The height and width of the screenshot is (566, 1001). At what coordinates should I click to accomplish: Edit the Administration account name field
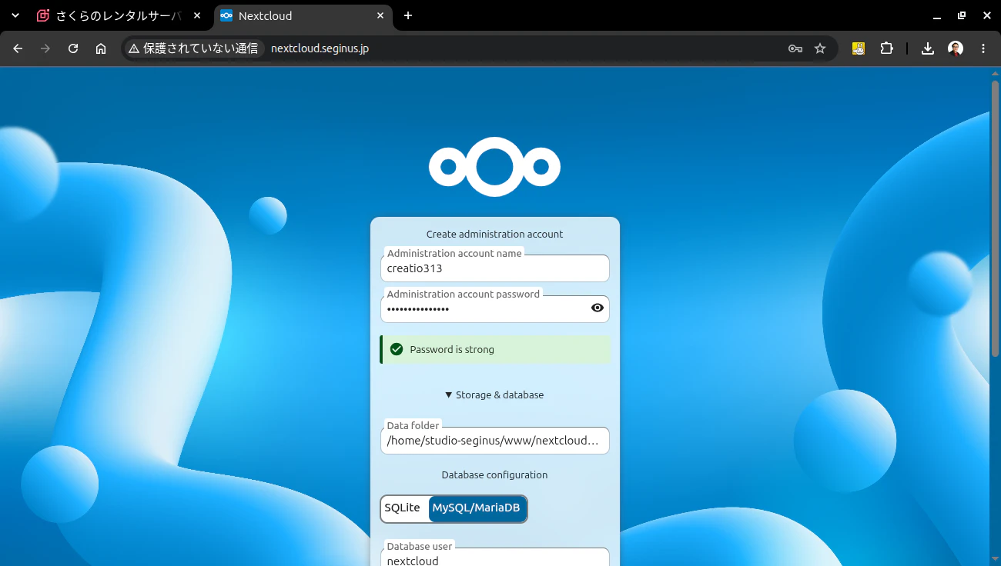(x=495, y=268)
